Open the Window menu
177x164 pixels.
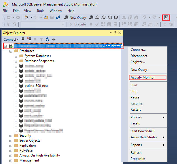point(56,11)
